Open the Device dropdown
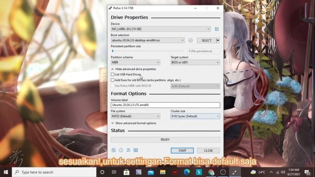This screenshot has width=315, height=177. [160, 29]
